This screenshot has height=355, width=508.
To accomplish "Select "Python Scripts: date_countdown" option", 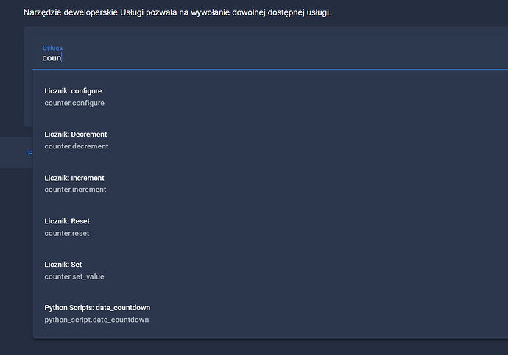I will [x=97, y=307].
